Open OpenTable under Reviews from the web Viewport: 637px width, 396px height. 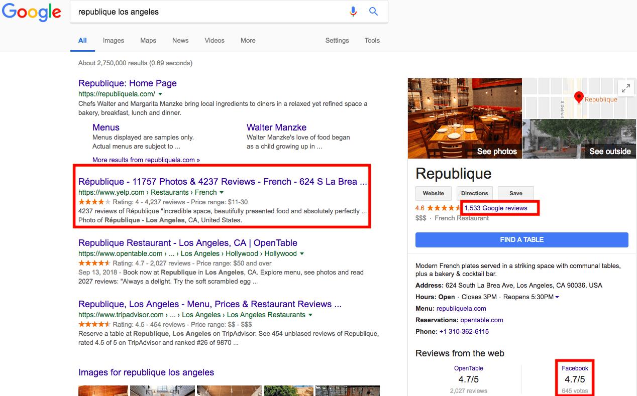[469, 368]
